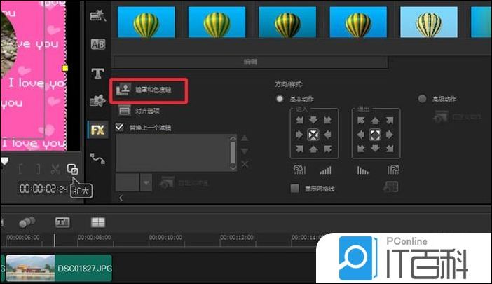Click the mark-in left bracket icon

click(x=20, y=169)
